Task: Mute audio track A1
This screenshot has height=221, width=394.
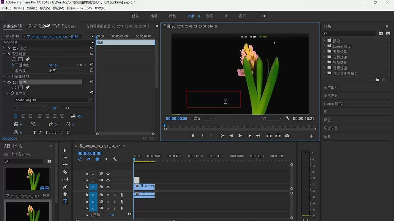Action: click(108, 195)
